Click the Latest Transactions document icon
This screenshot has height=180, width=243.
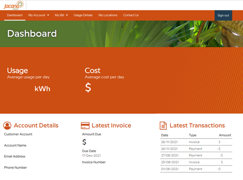pyautogui.click(x=163, y=125)
